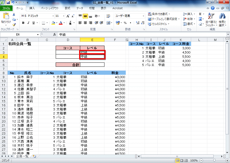Align text right

coord(90,23)
